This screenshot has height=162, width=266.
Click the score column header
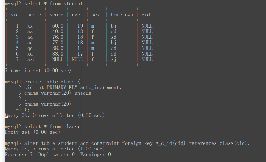(56, 15)
